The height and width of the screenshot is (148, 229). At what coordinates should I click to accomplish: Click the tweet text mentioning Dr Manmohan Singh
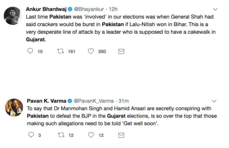click(109, 108)
